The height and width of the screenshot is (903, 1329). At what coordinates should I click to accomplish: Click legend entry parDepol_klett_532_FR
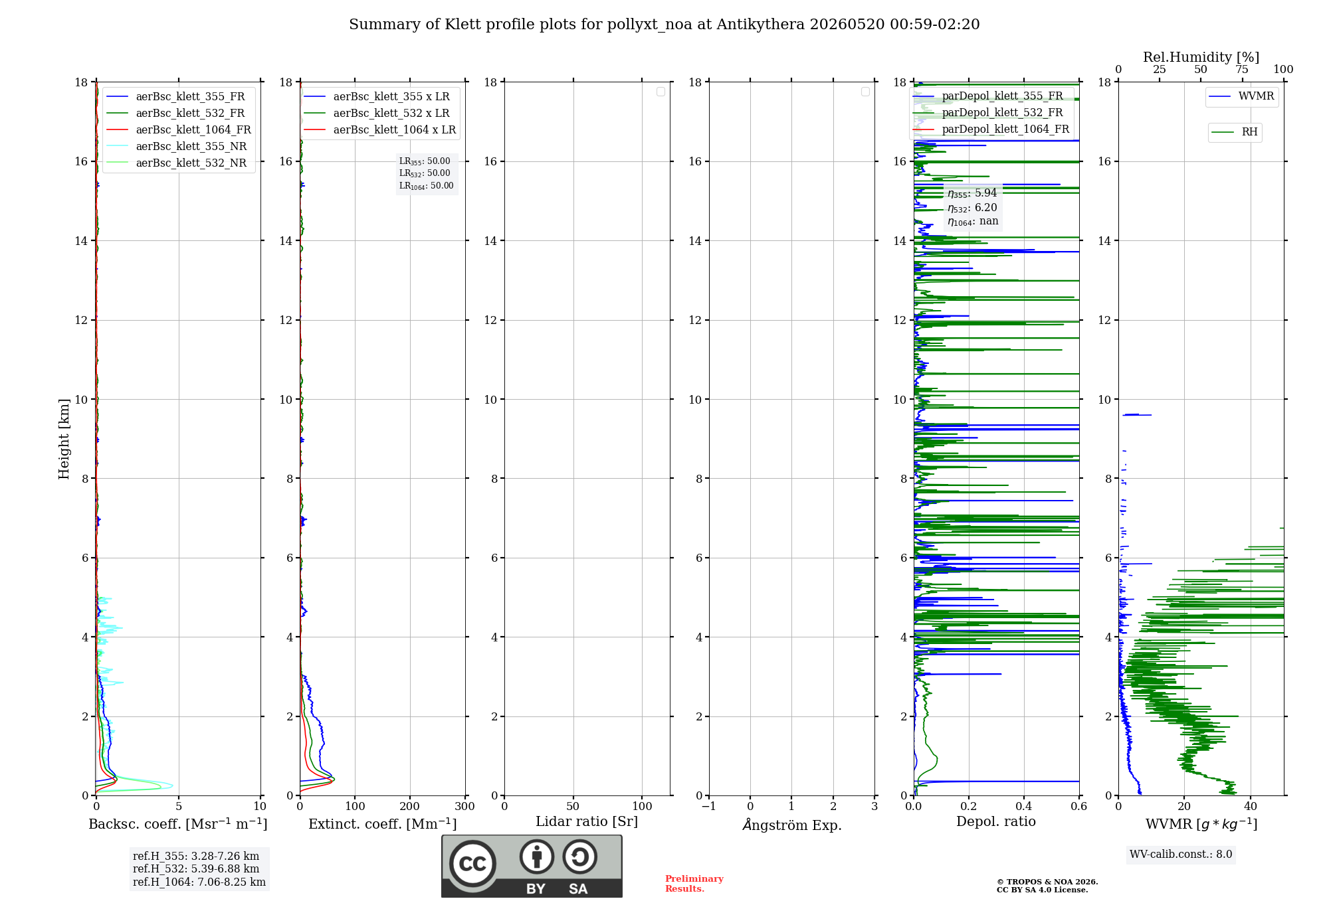(x=988, y=112)
